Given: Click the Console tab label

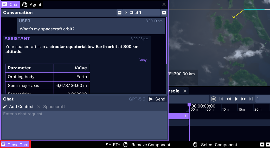Looking at the screenshot, I should [x=174, y=91].
